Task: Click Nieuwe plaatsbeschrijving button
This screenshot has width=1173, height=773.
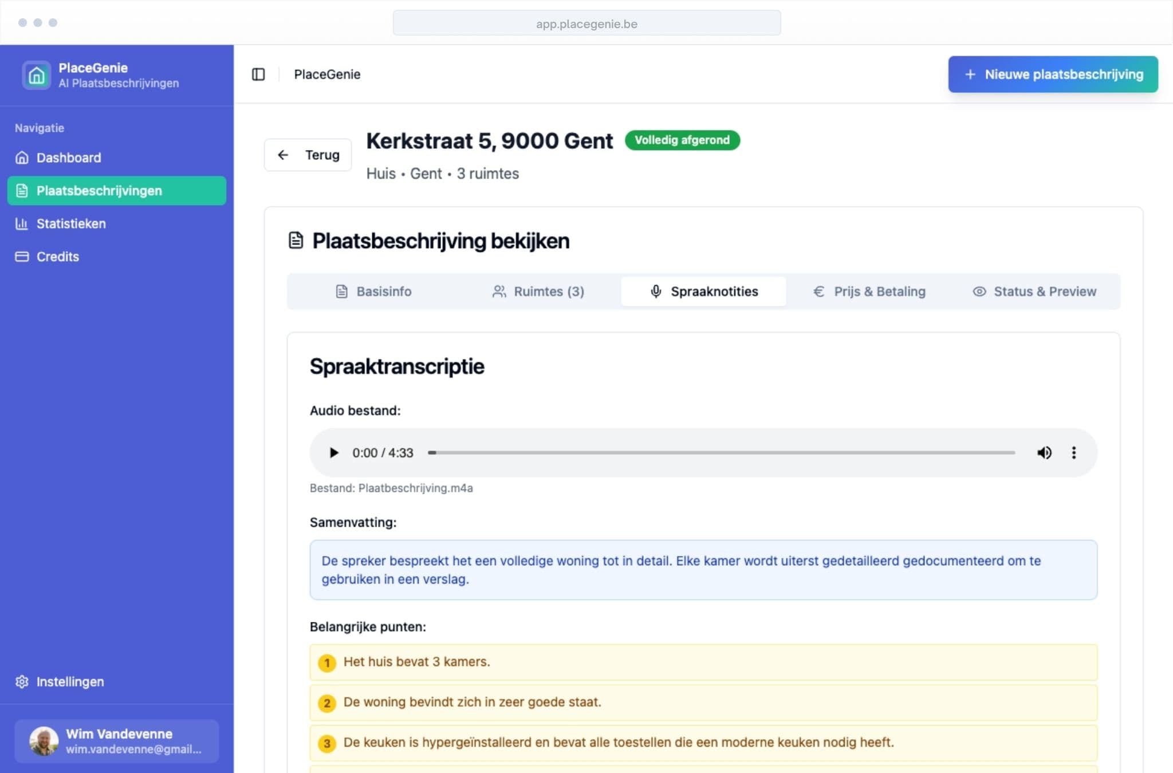Action: 1053,74
